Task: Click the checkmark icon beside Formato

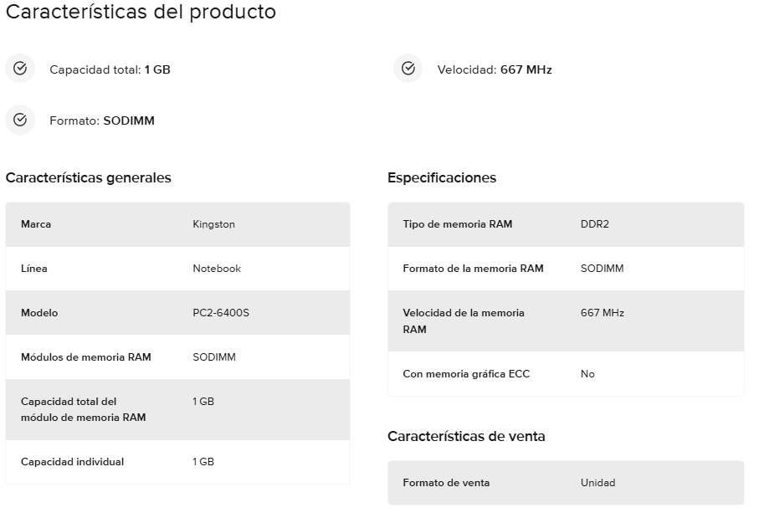Action: tap(20, 120)
